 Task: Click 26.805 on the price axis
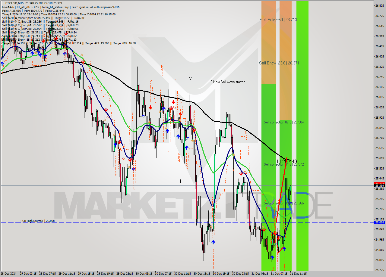[x=379, y=5]
